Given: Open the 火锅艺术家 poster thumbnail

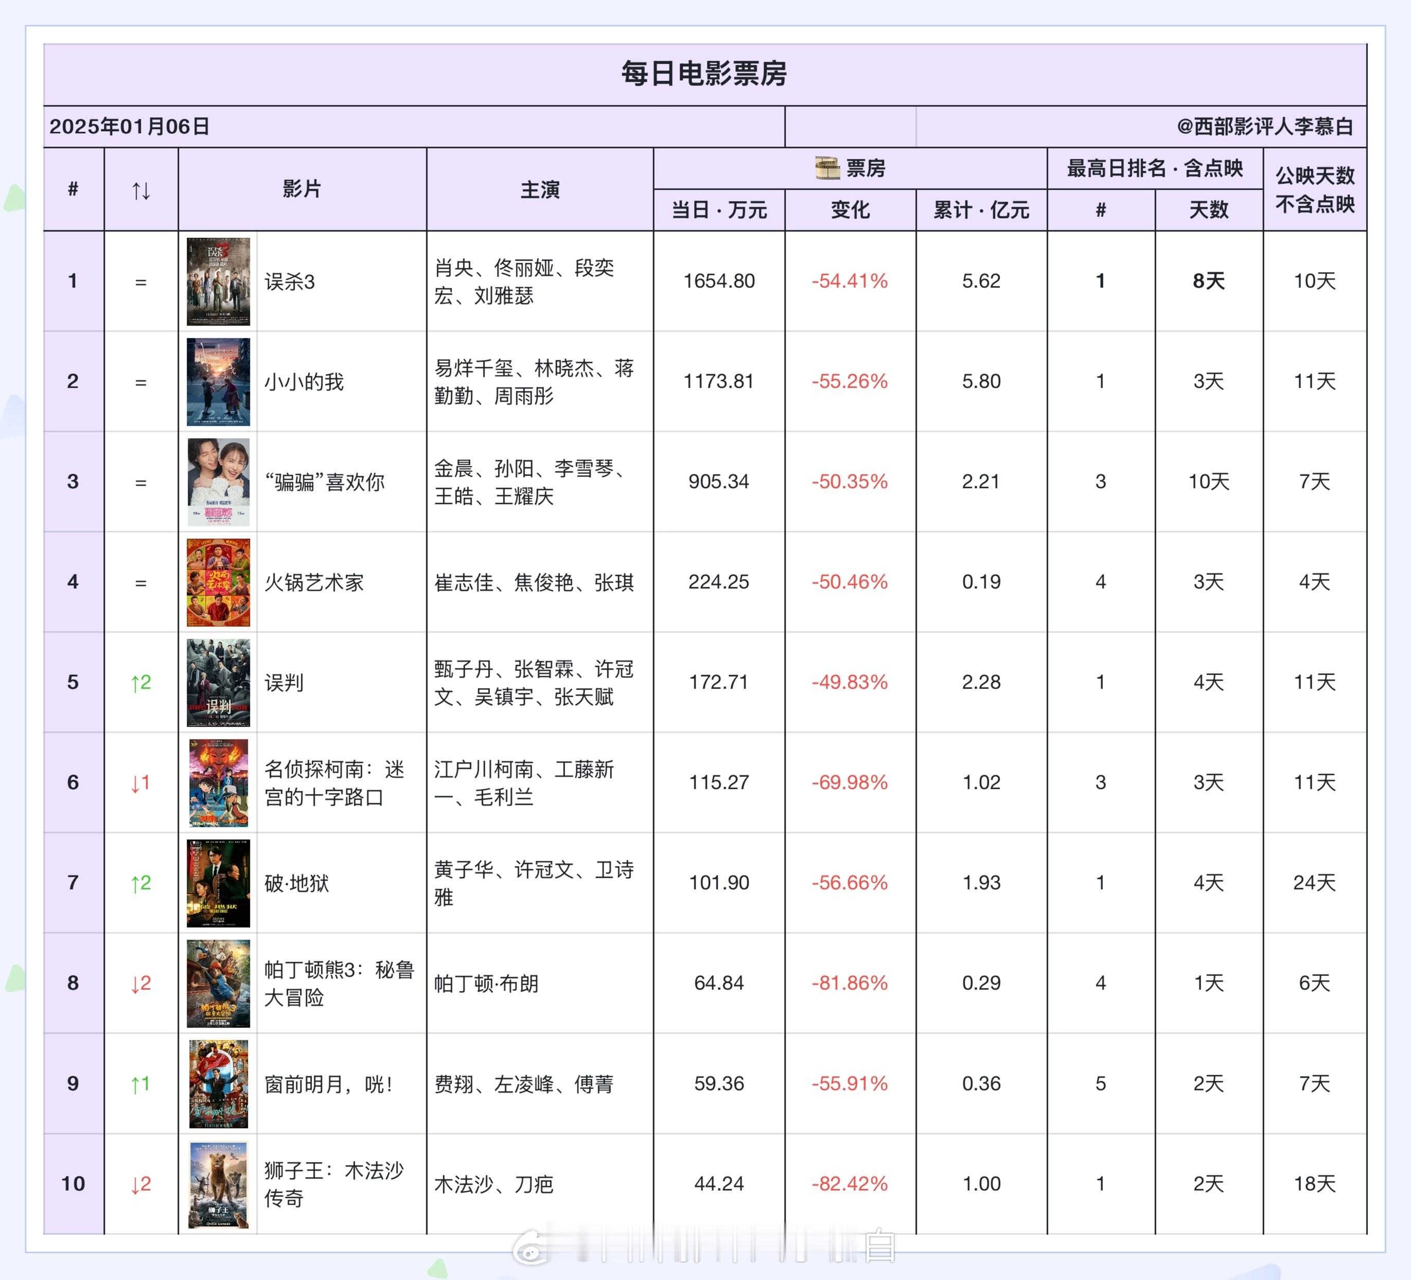Looking at the screenshot, I should point(218,582).
